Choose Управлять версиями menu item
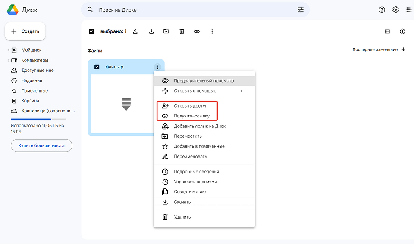 coord(204,182)
